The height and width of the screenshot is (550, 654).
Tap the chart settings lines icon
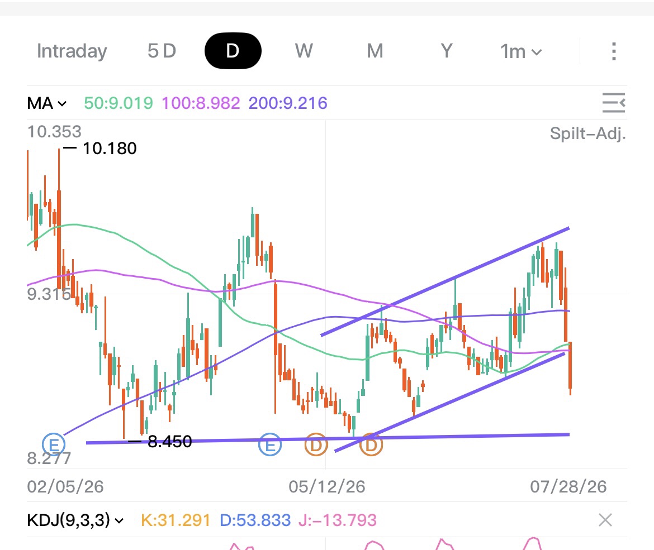(x=614, y=103)
